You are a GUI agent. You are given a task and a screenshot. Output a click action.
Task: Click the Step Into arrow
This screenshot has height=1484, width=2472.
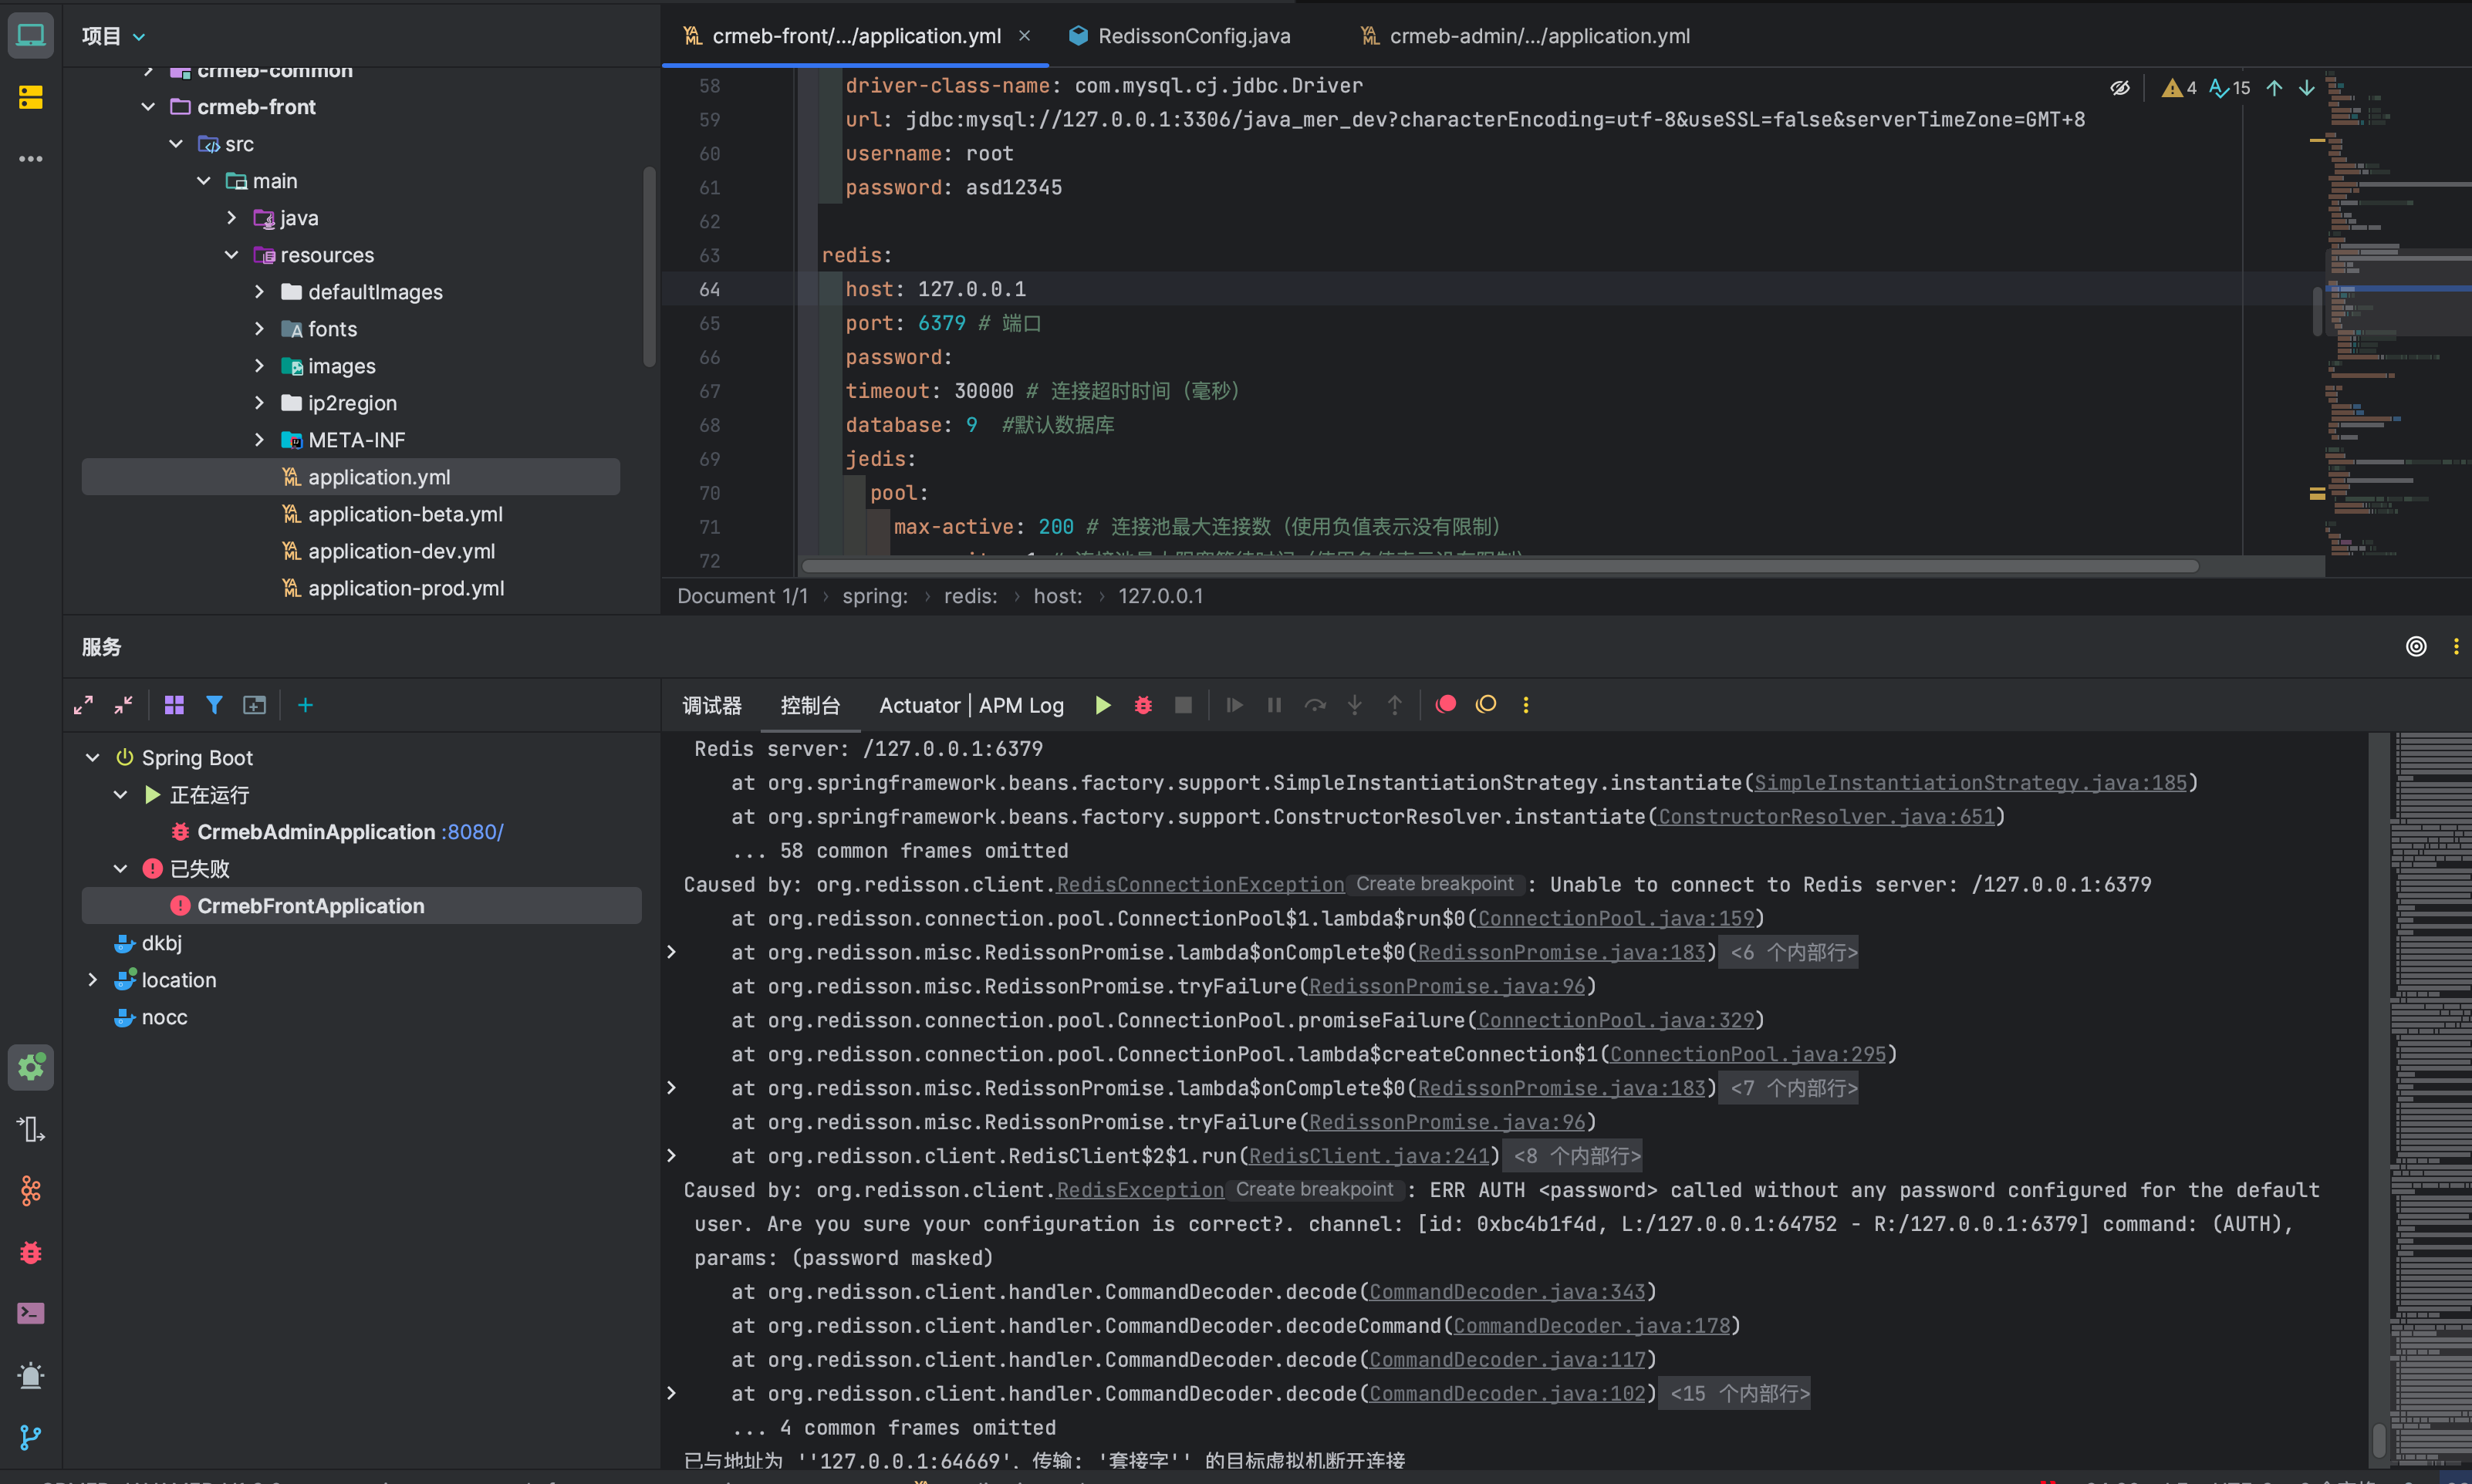click(x=1354, y=705)
